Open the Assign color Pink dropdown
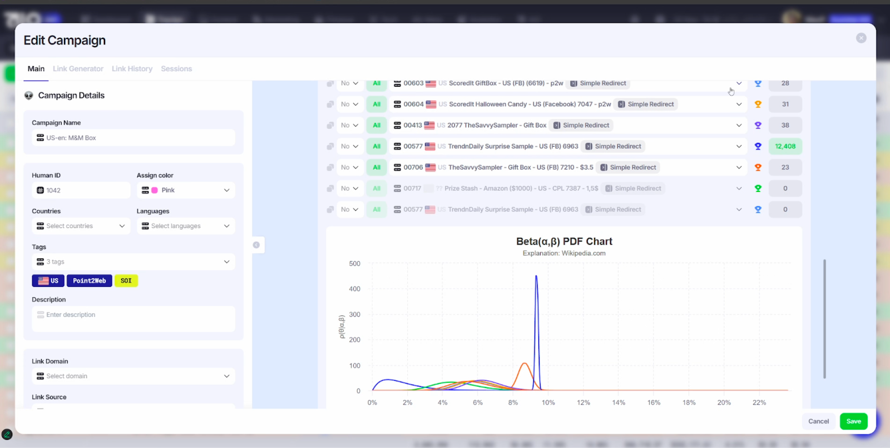The width and height of the screenshot is (890, 448). pyautogui.click(x=186, y=190)
